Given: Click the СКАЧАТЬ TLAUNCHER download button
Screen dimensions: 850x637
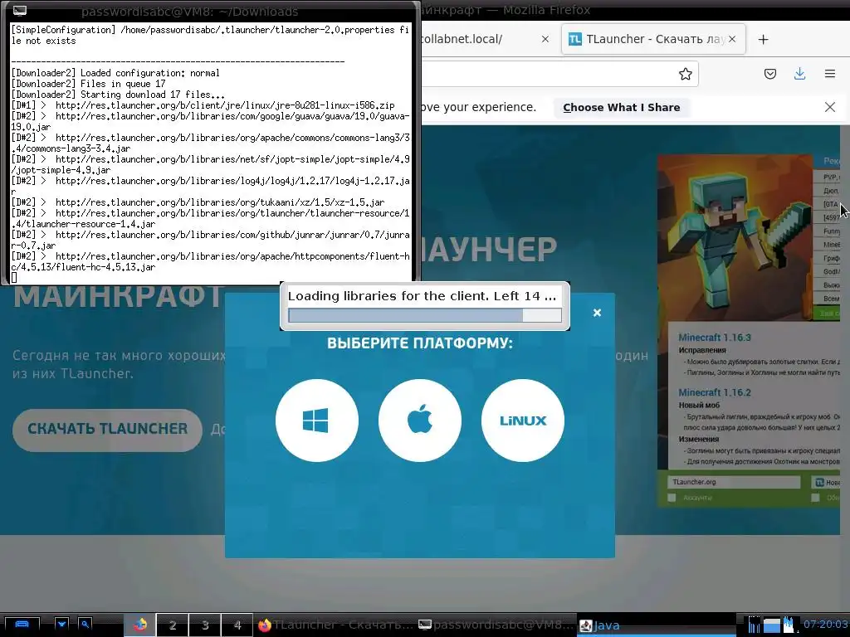Looking at the screenshot, I should [x=107, y=429].
